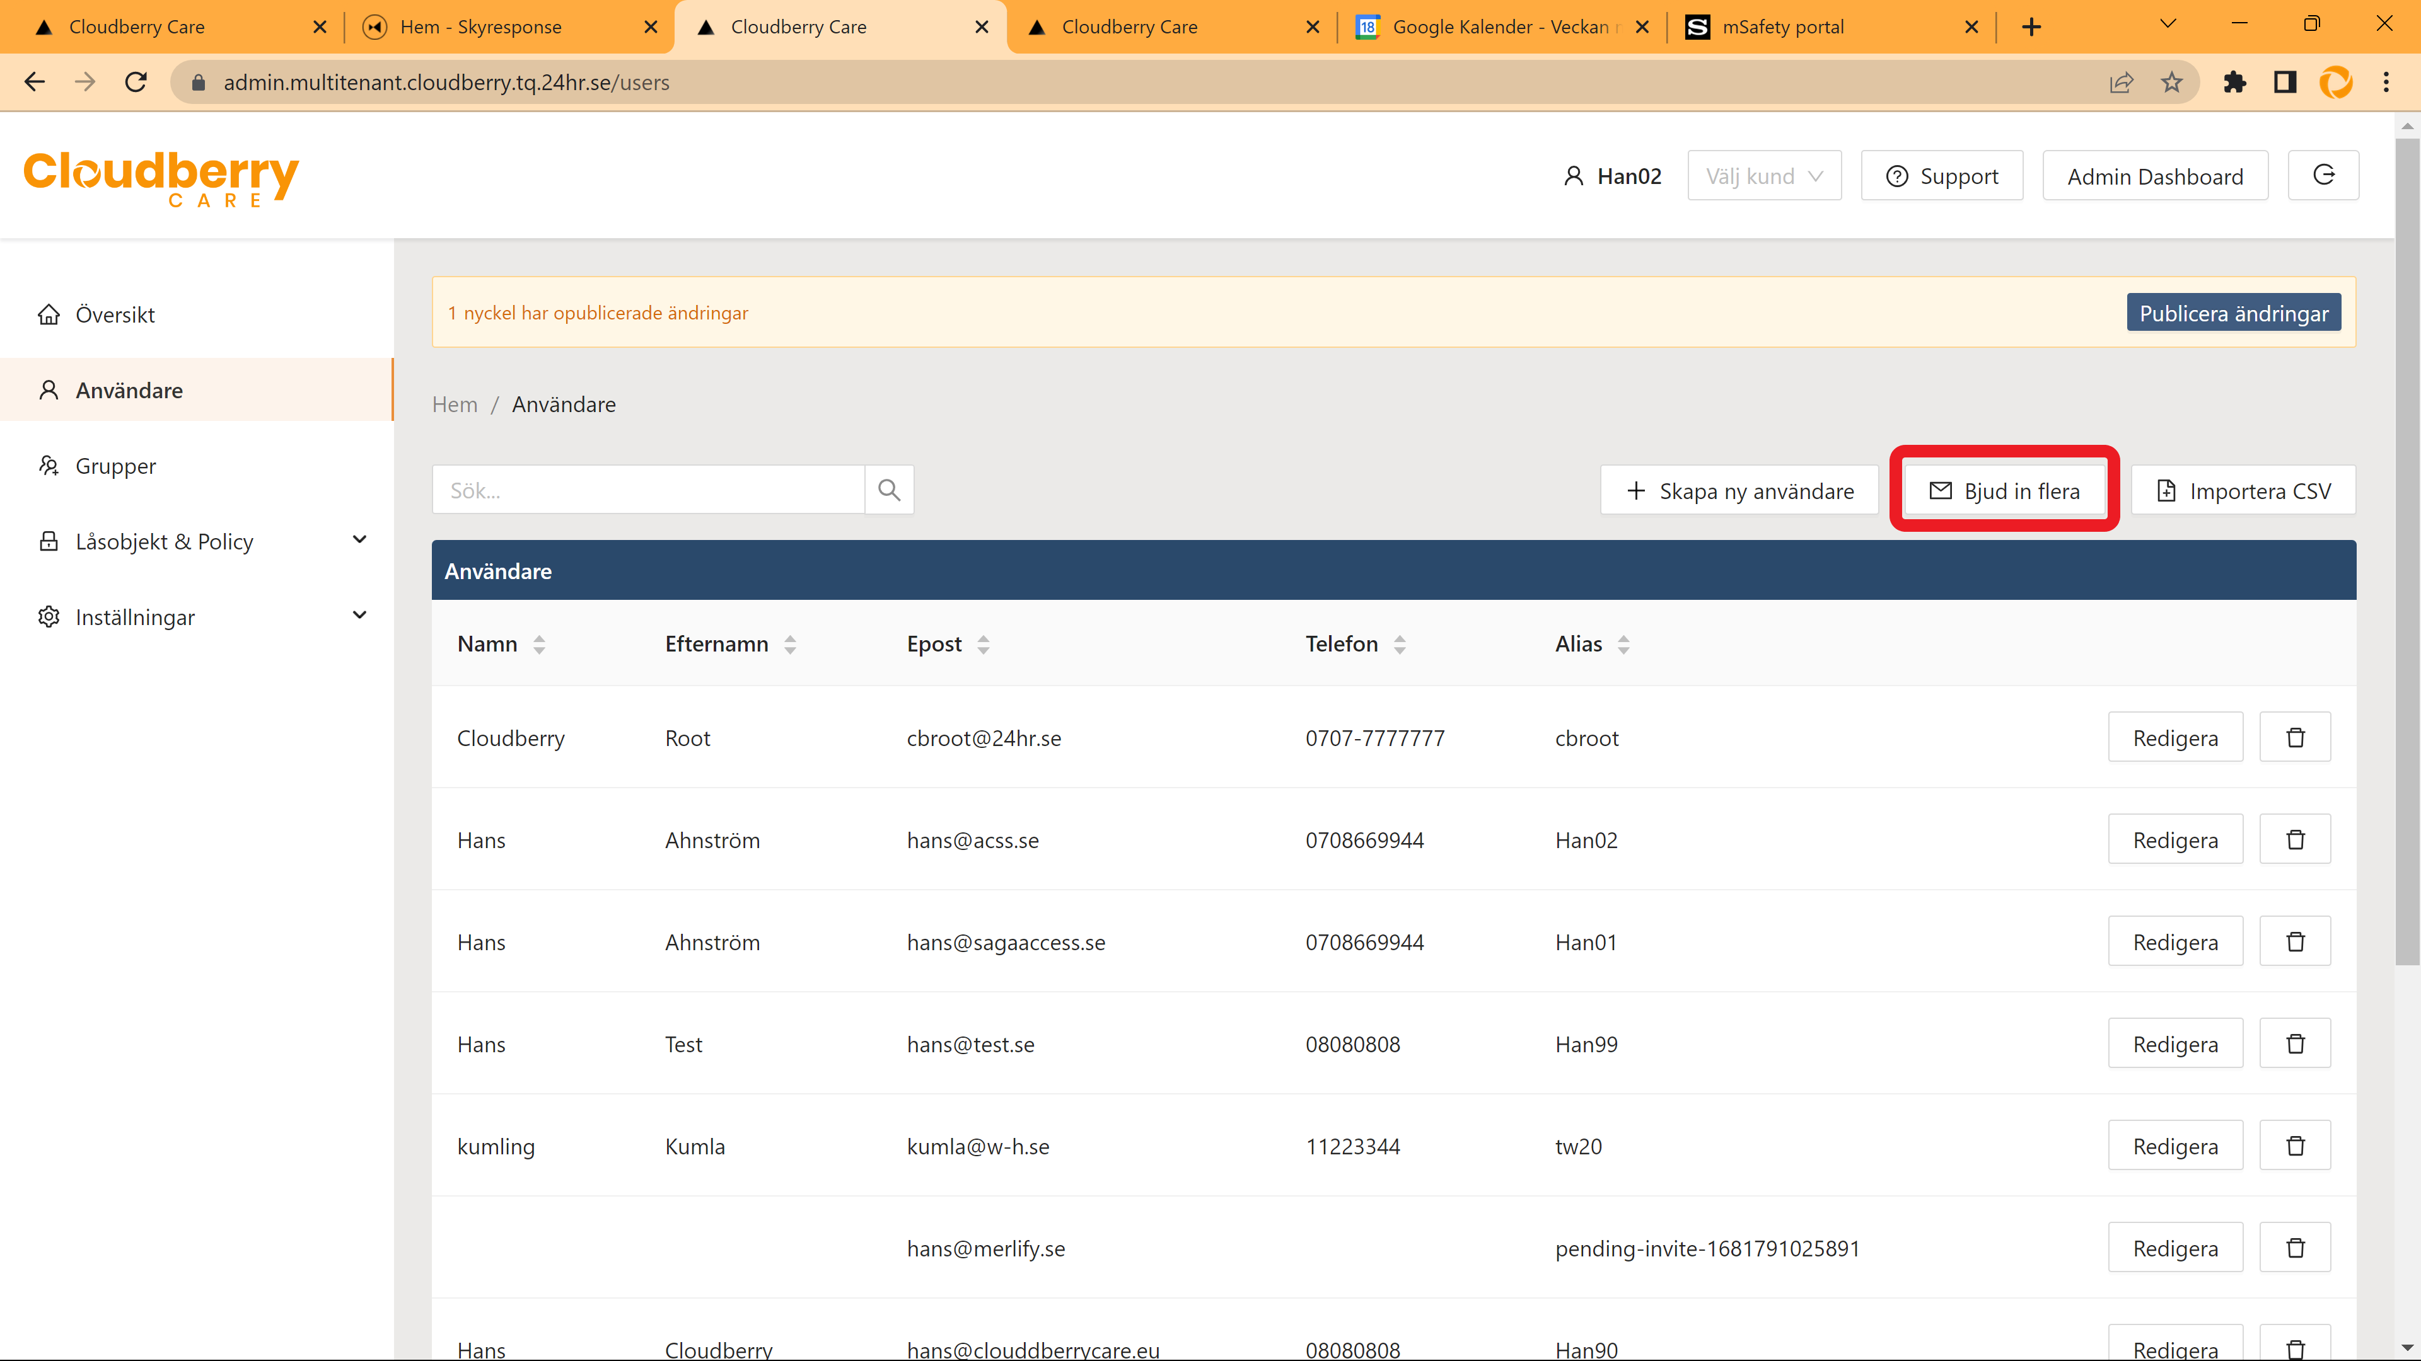Edit user Han02 with Redigera

point(2174,839)
